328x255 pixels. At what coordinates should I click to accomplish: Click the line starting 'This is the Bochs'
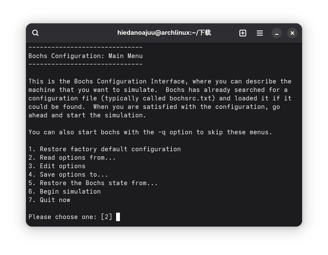(160, 81)
